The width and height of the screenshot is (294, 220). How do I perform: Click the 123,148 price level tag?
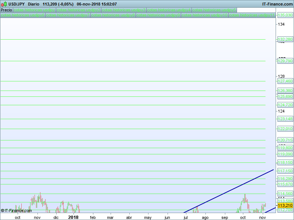(x=285, y=119)
